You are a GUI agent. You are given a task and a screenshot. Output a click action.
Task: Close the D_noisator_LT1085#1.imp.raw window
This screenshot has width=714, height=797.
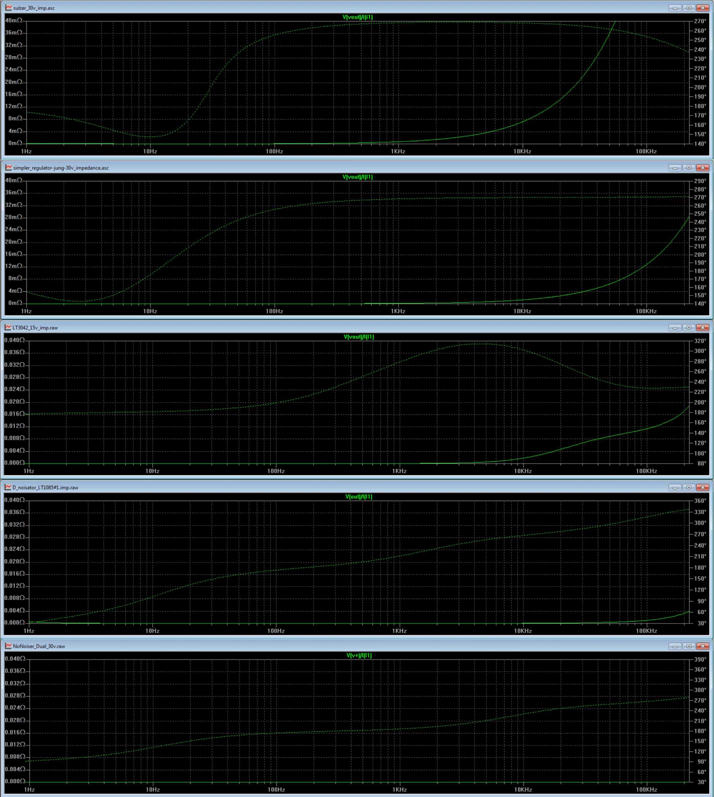702,487
